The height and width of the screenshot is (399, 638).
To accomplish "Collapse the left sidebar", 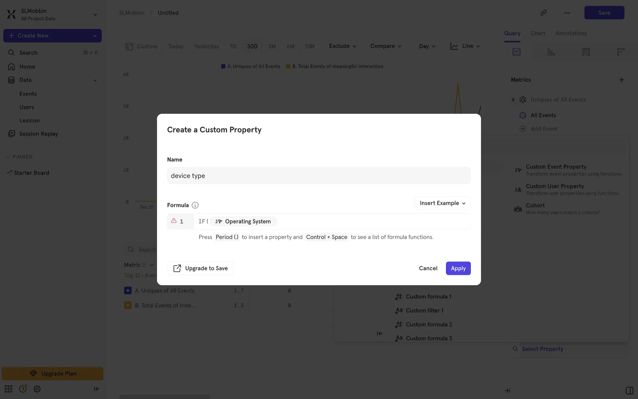I will pos(96,389).
